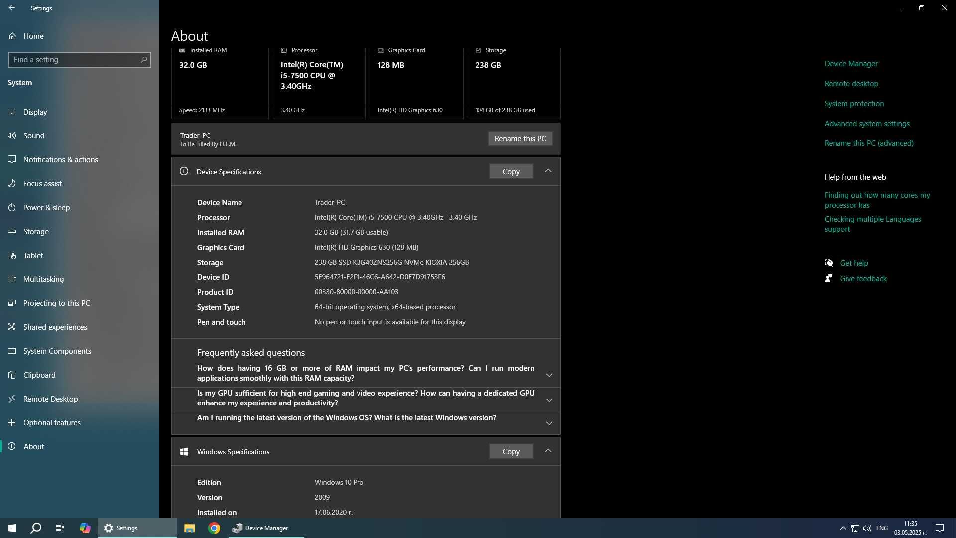Click the Installed RAM 32.0 GB card
956x538 pixels.
[220, 82]
